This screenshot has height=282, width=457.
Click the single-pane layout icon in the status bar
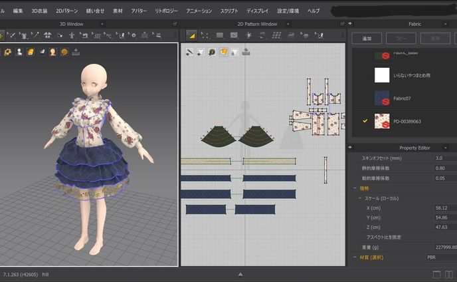(436, 275)
